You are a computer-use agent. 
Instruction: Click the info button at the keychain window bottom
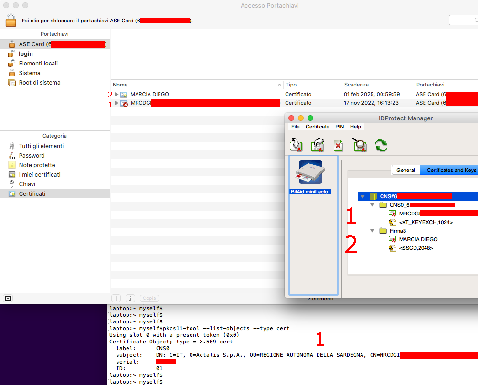[129, 298]
